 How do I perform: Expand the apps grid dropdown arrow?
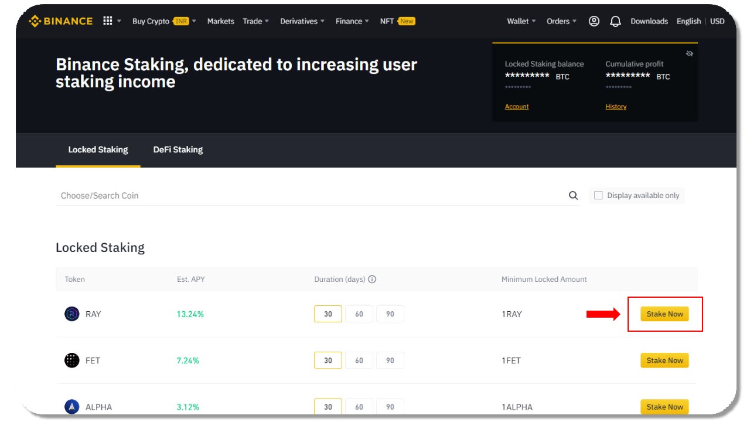[119, 21]
